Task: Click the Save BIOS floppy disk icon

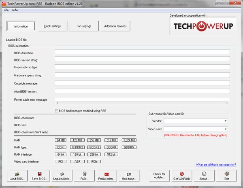Action: (x=40, y=174)
